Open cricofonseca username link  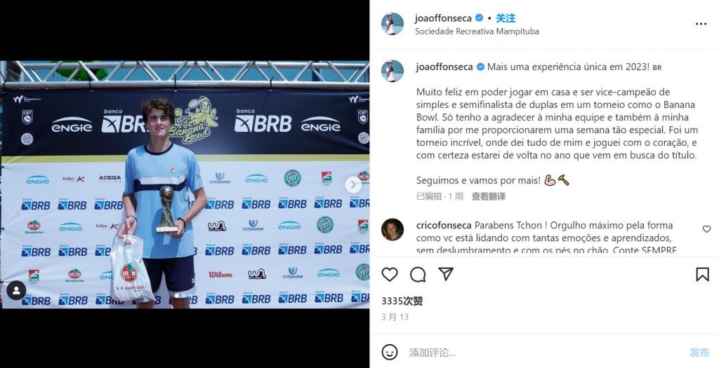(444, 225)
